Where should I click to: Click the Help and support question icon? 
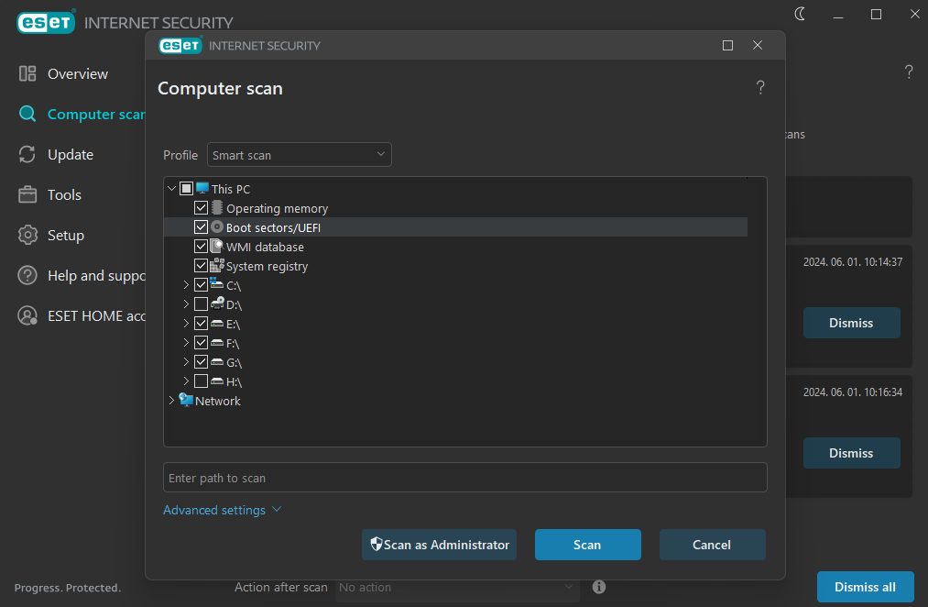coord(27,275)
